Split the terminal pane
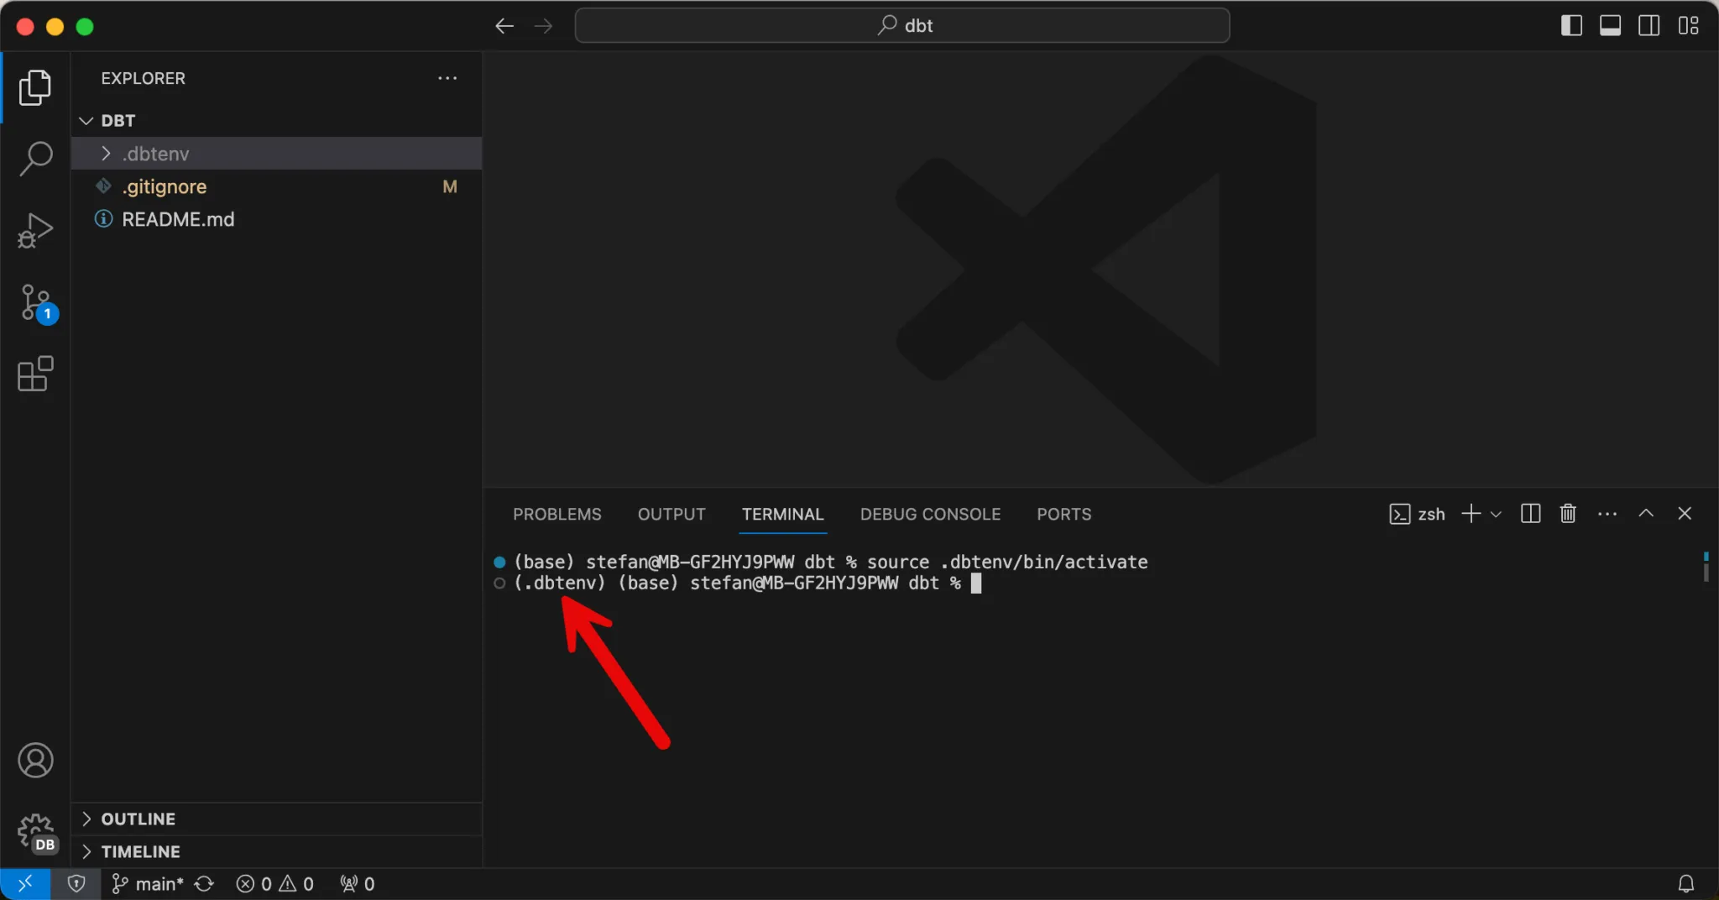 [x=1530, y=514]
